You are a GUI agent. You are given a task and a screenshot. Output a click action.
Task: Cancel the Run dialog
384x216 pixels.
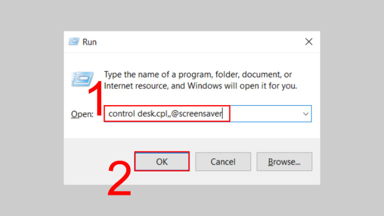pyautogui.click(x=223, y=161)
